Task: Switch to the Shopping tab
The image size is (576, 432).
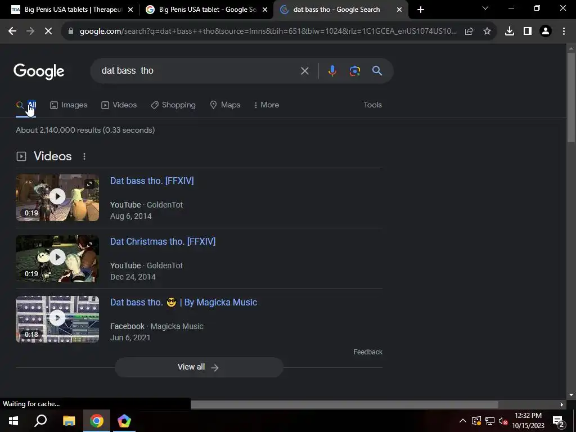Action: (173, 105)
